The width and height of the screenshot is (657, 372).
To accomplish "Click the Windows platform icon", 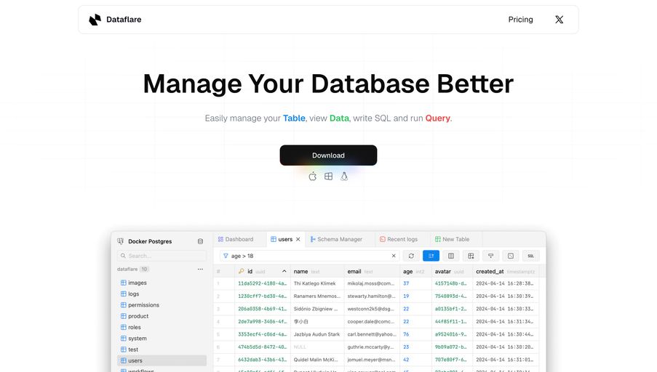I will pos(329,177).
